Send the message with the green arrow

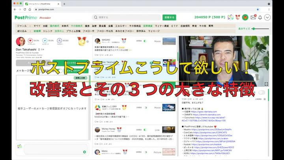pos(84,152)
